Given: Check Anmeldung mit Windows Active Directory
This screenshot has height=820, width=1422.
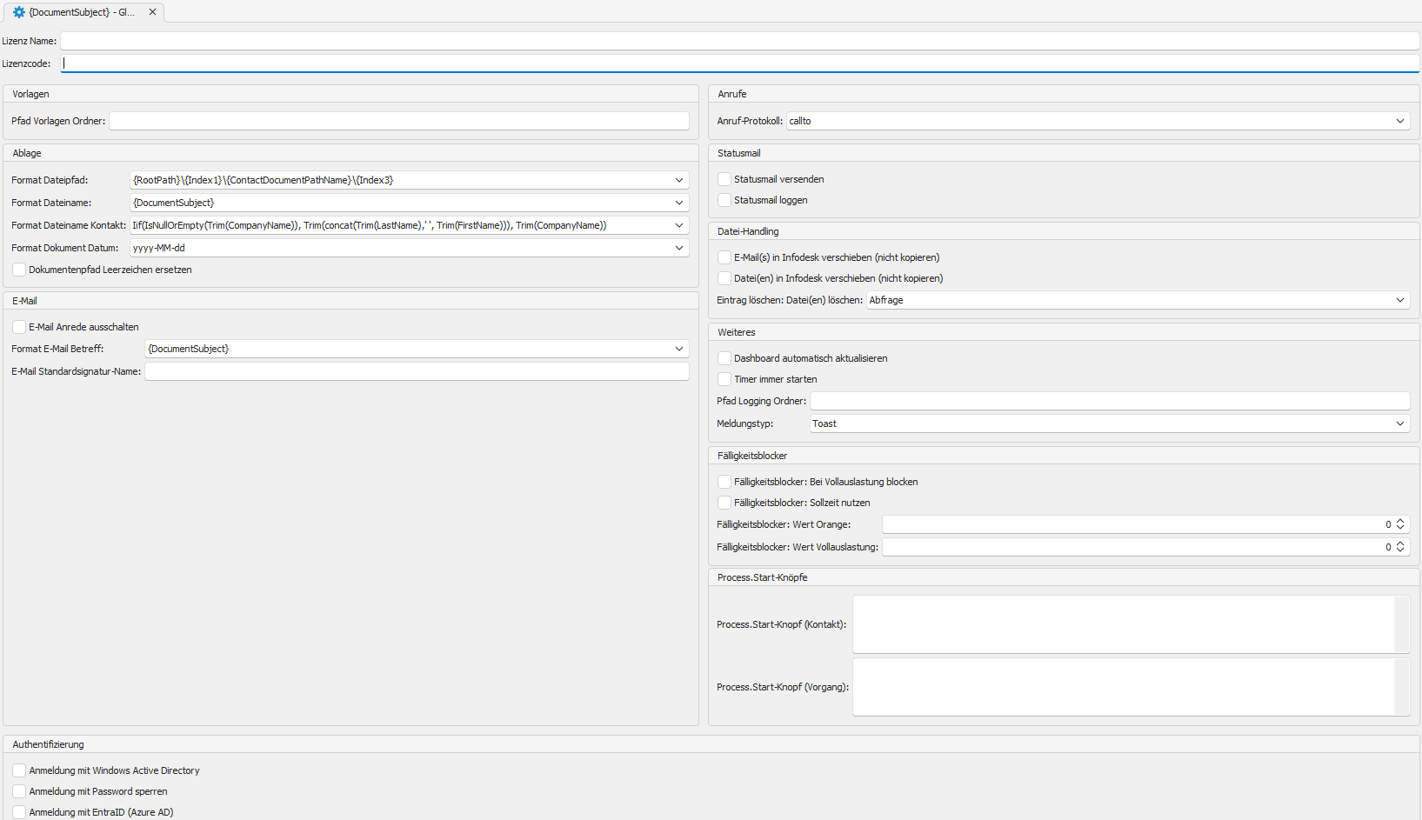Looking at the screenshot, I should click(x=19, y=770).
